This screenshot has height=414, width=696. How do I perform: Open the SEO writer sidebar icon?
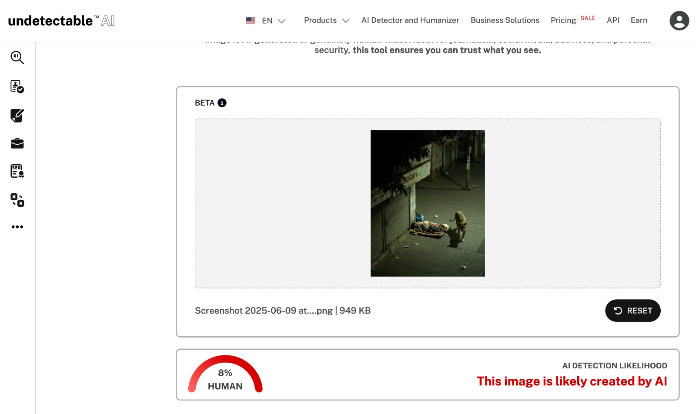17,171
